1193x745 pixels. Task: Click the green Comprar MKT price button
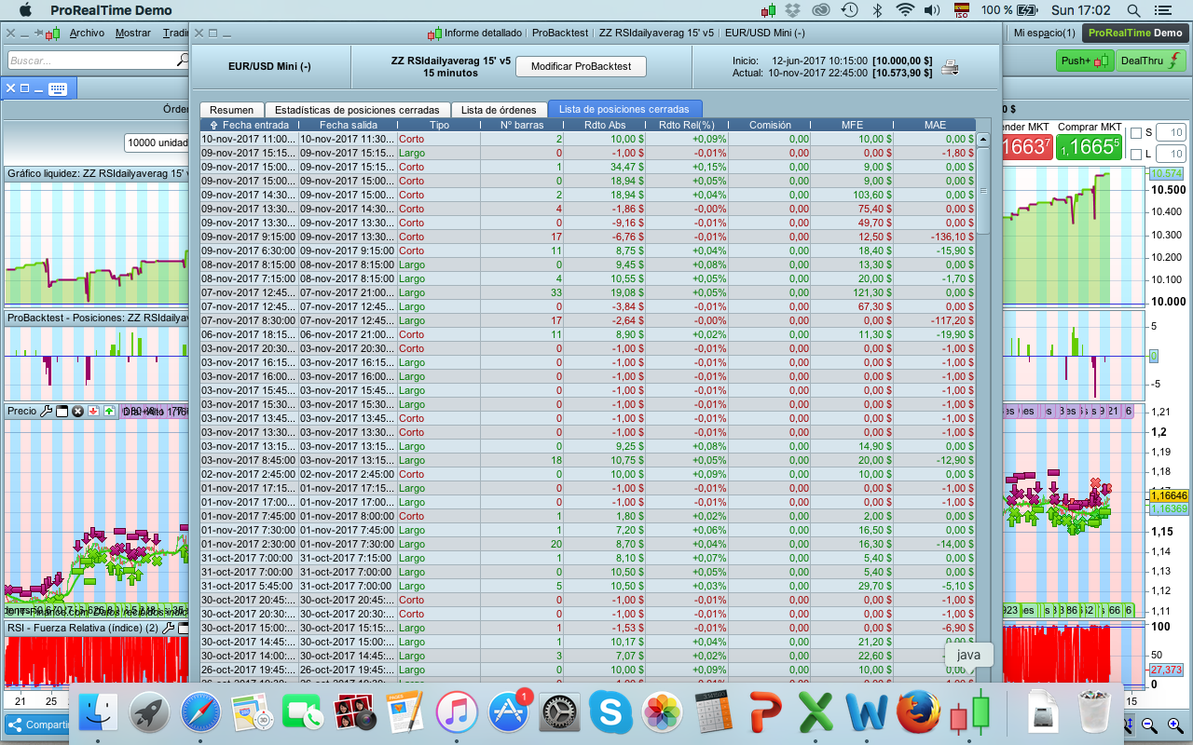(1090, 146)
